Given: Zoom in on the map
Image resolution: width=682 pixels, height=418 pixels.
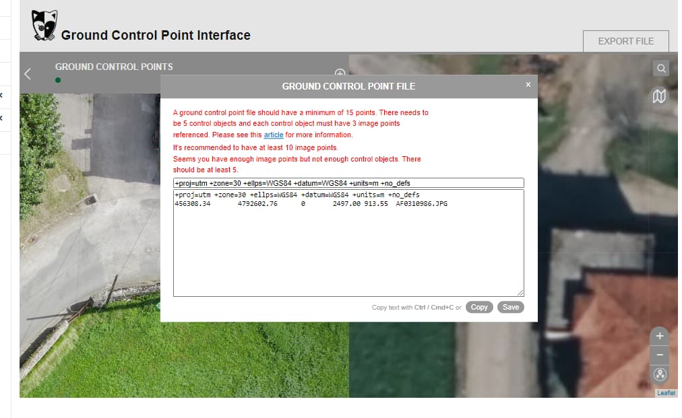Looking at the screenshot, I should 659,335.
